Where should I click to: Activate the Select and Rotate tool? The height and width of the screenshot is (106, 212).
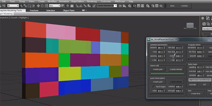coord(42,6)
